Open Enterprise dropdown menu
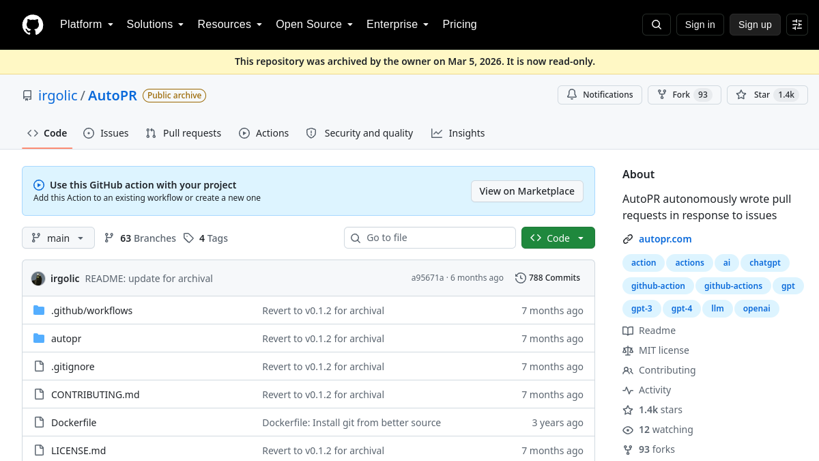The height and width of the screenshot is (461, 819). point(397,25)
